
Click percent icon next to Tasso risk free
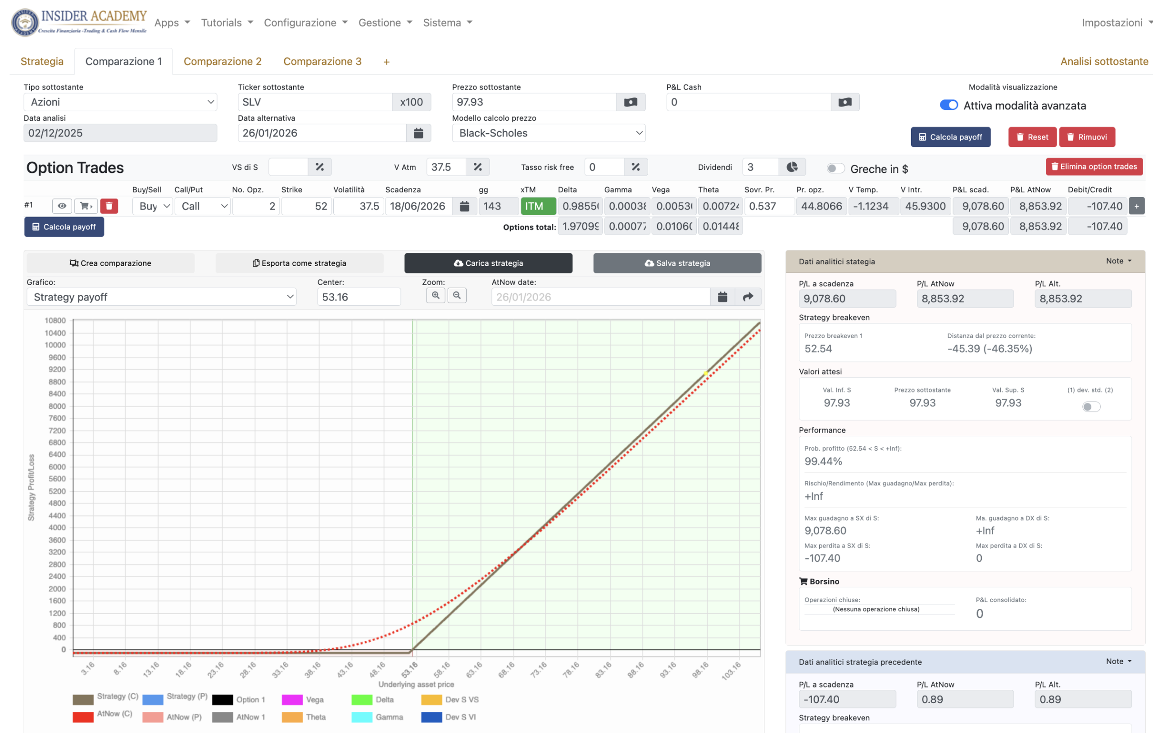click(x=636, y=167)
